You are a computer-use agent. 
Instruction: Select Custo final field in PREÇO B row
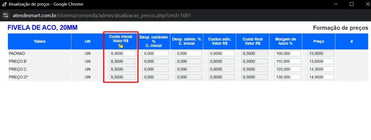pyautogui.click(x=255, y=61)
